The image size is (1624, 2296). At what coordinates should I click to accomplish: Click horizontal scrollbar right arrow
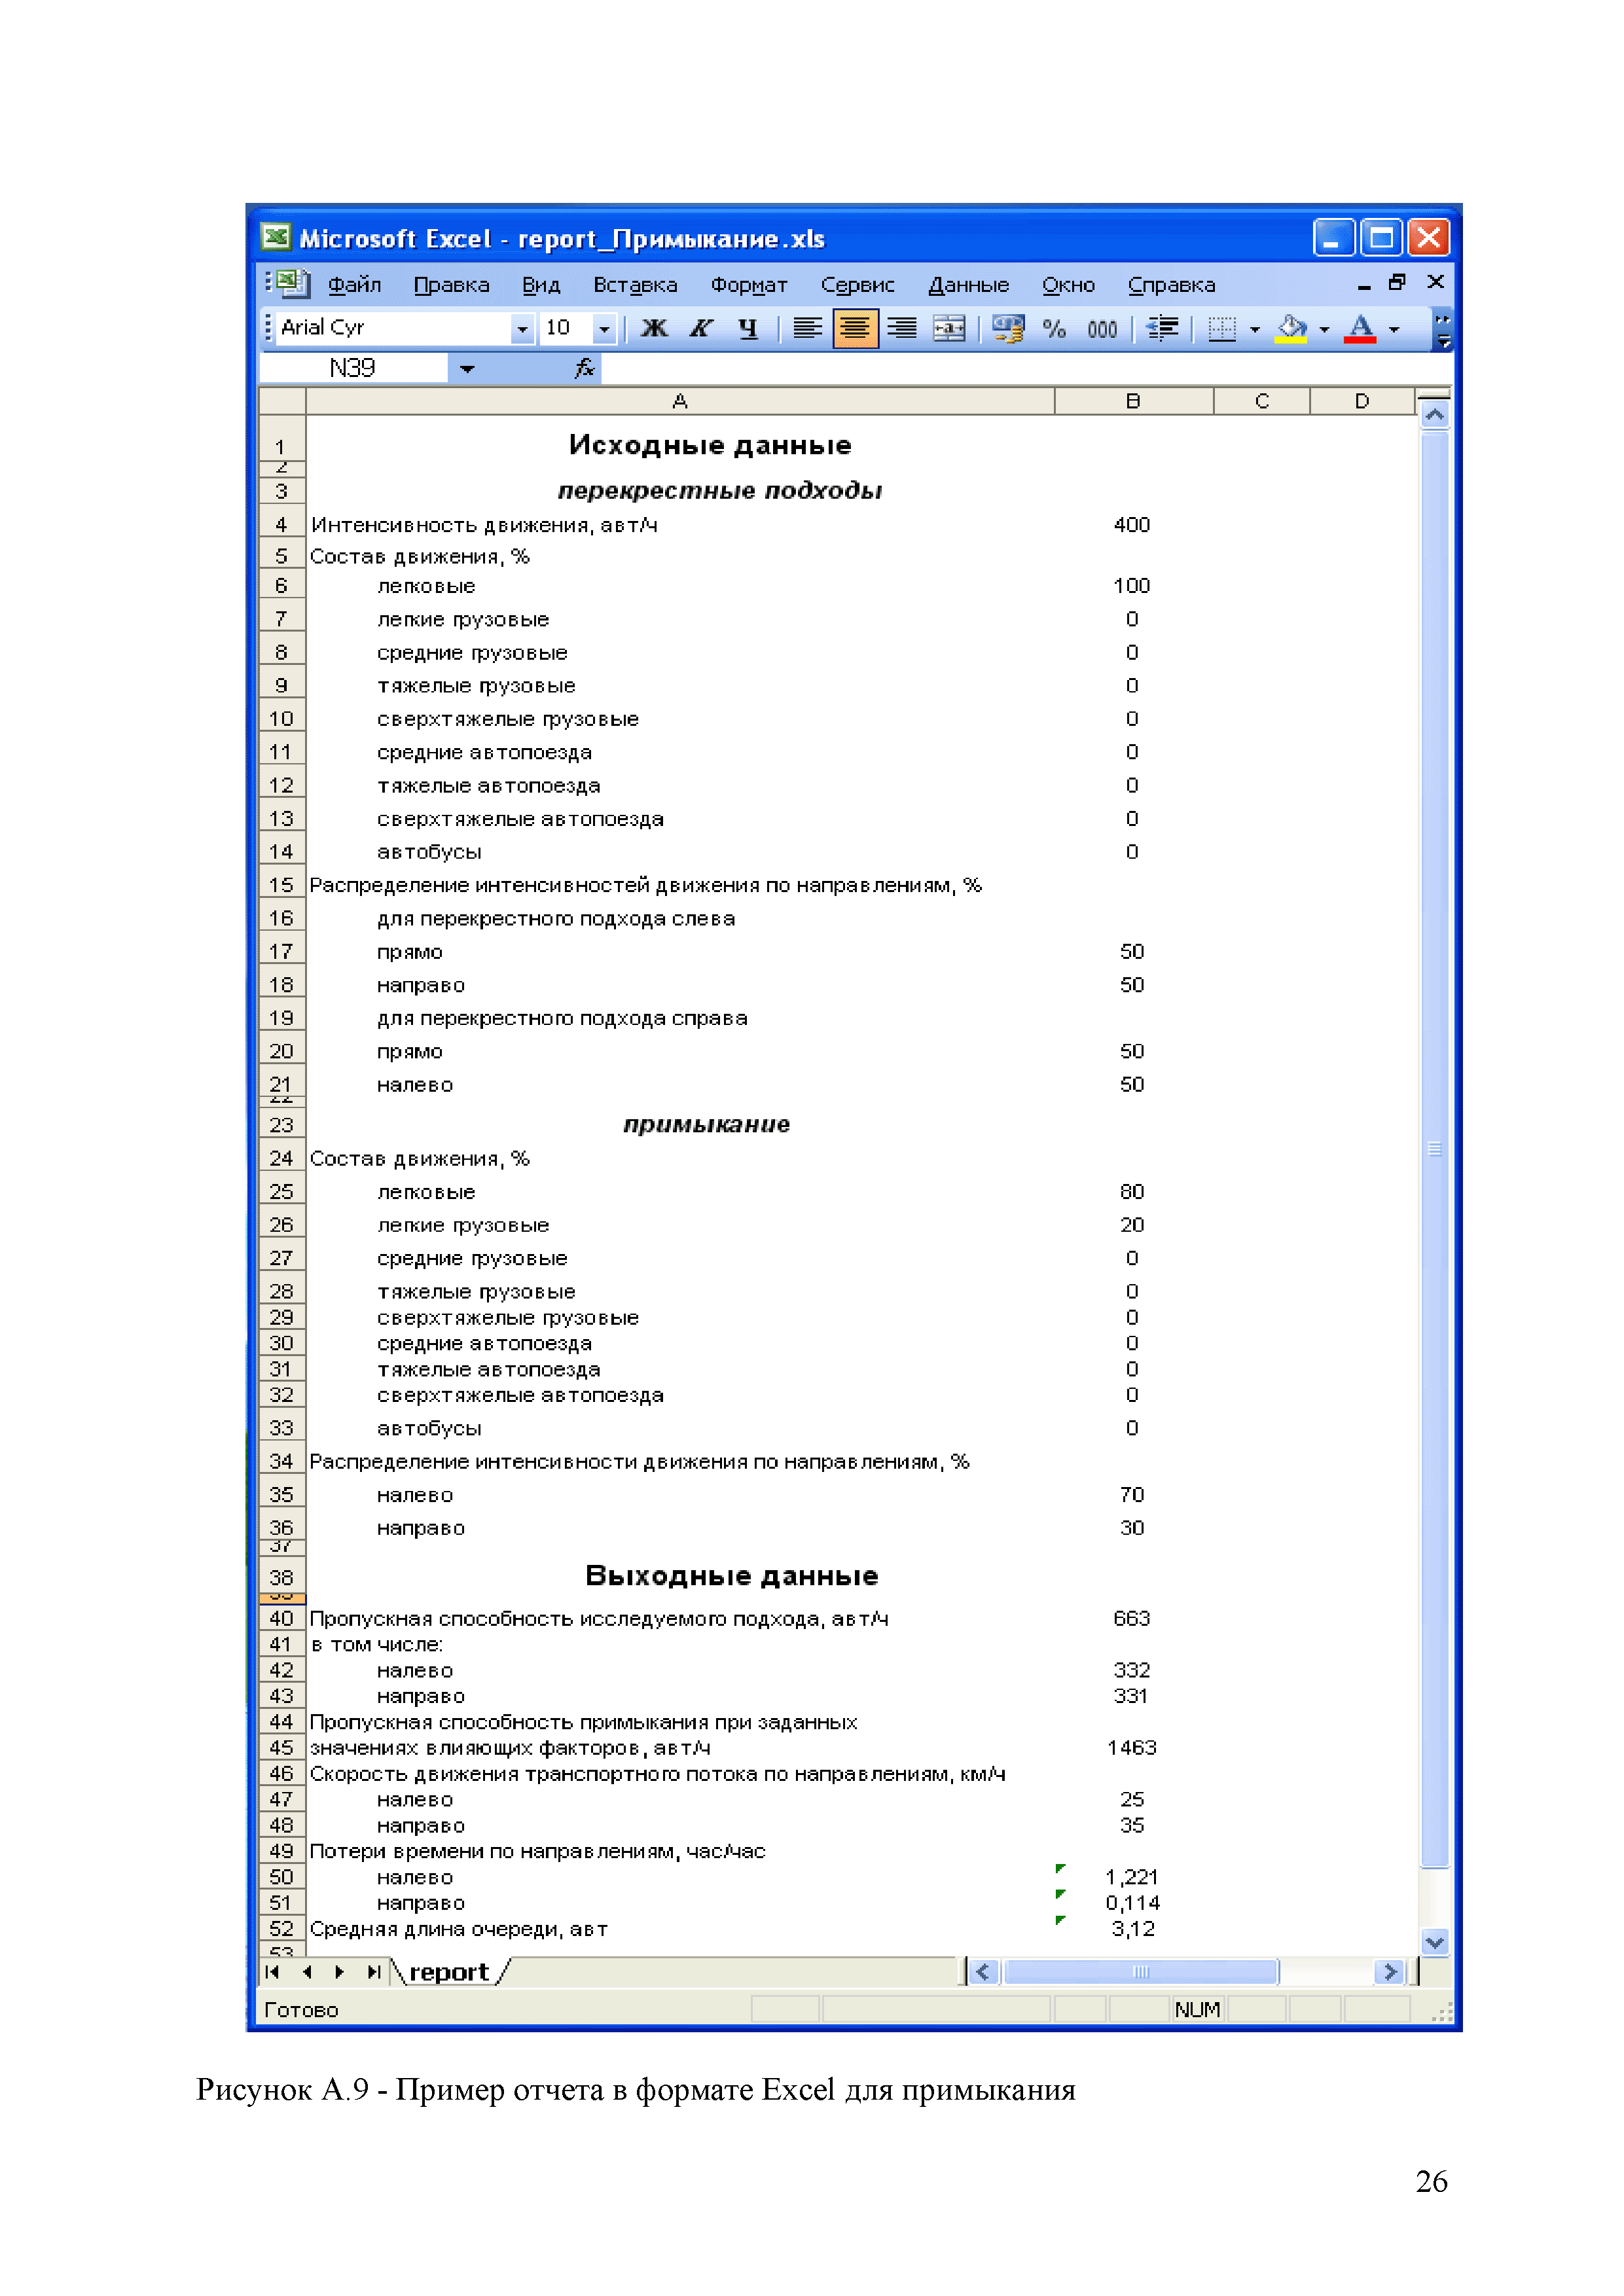point(1390,1973)
